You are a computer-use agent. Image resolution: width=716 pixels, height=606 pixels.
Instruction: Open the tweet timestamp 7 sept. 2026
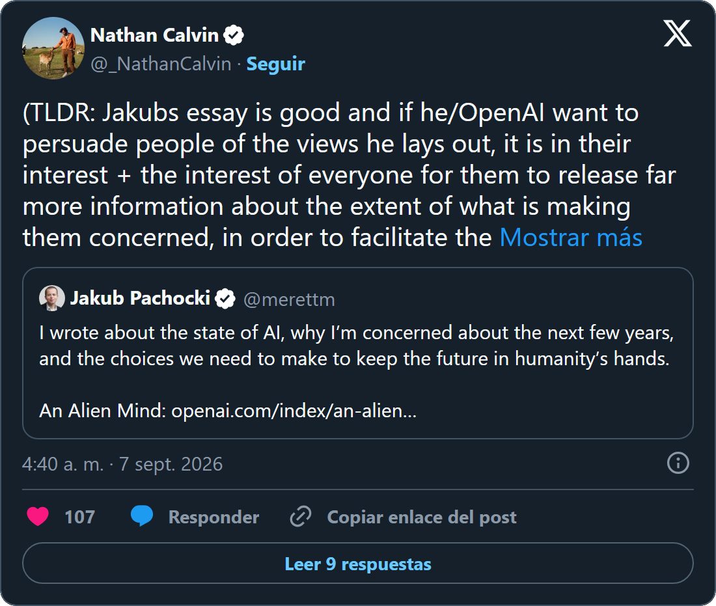click(x=122, y=464)
